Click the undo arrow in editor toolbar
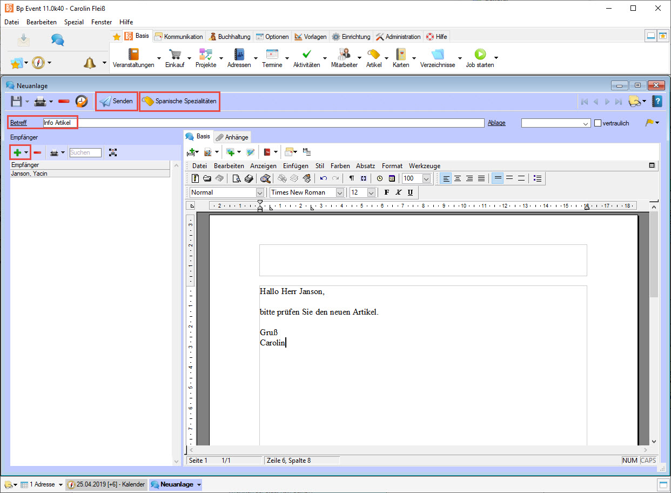 (x=323, y=178)
